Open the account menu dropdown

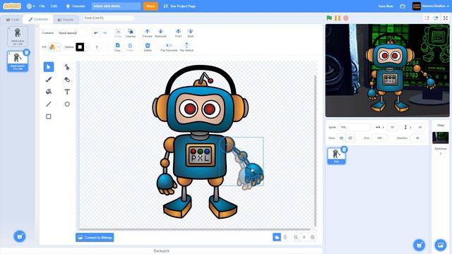[x=431, y=6]
